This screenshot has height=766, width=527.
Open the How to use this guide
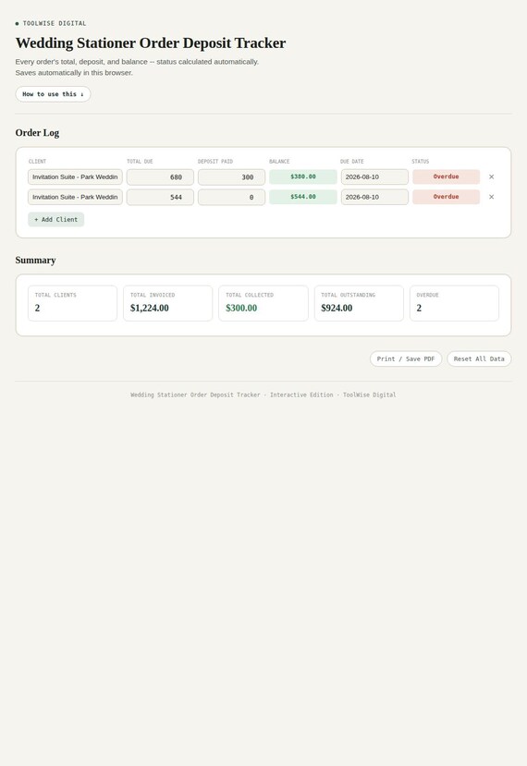(x=53, y=94)
